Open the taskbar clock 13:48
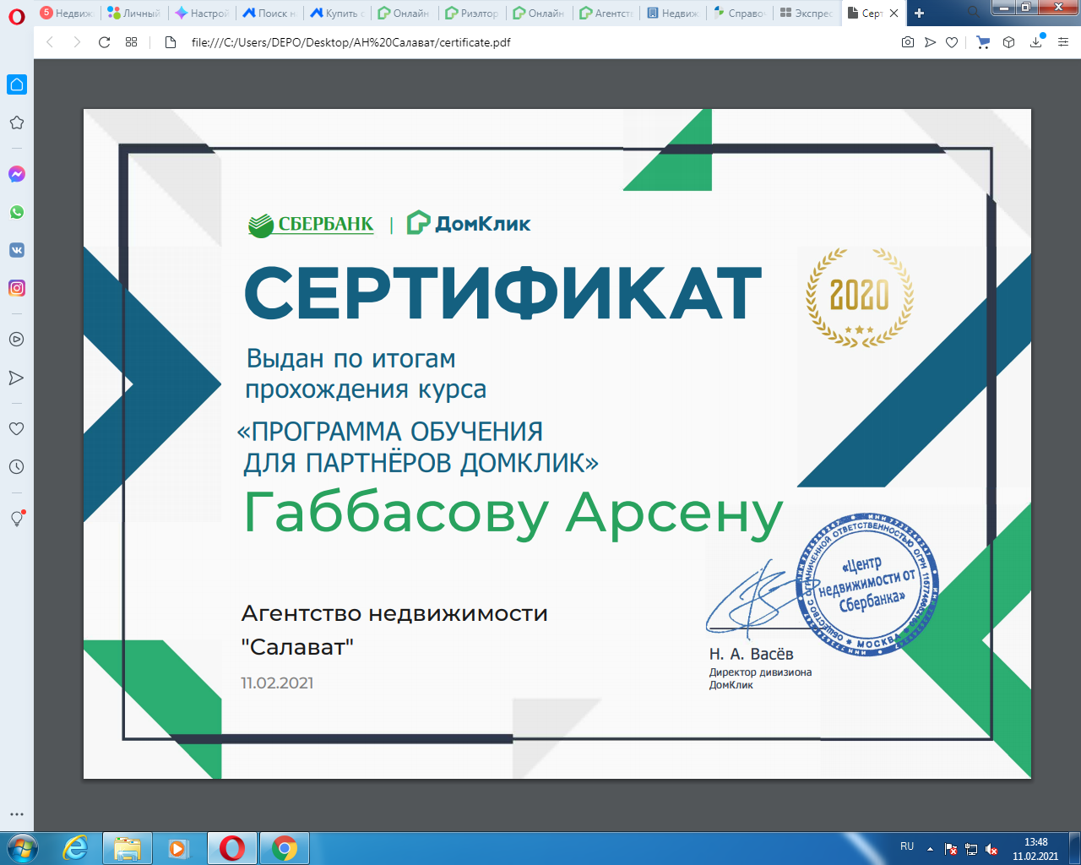1081x865 pixels. pos(1035,849)
